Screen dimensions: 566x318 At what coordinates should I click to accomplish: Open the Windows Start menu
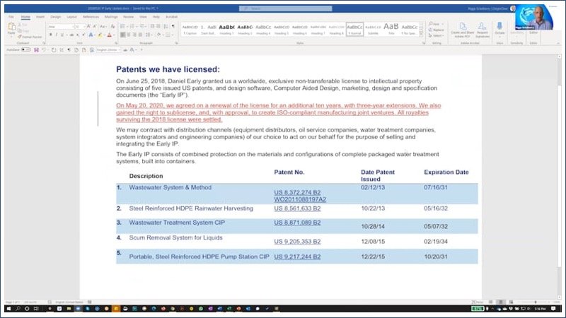pos(8,309)
